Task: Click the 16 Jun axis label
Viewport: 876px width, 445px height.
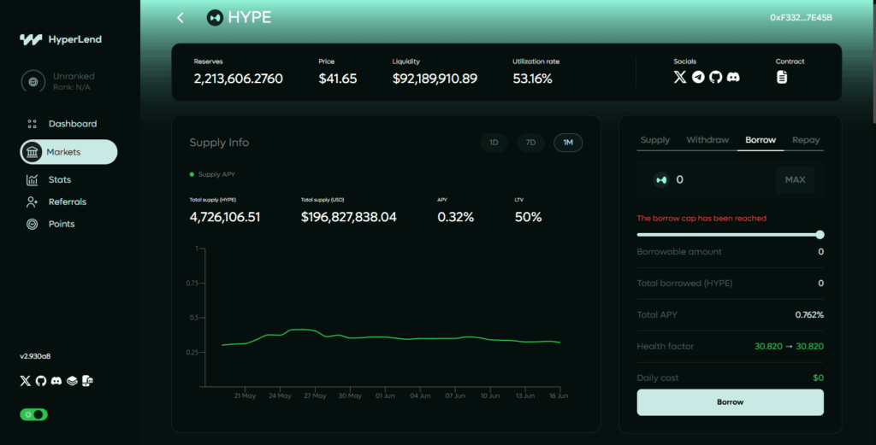Action: [559, 396]
